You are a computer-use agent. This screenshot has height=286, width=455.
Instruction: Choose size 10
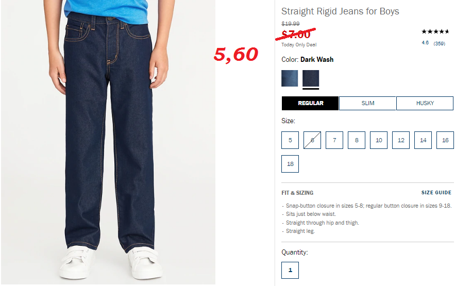[379, 140]
